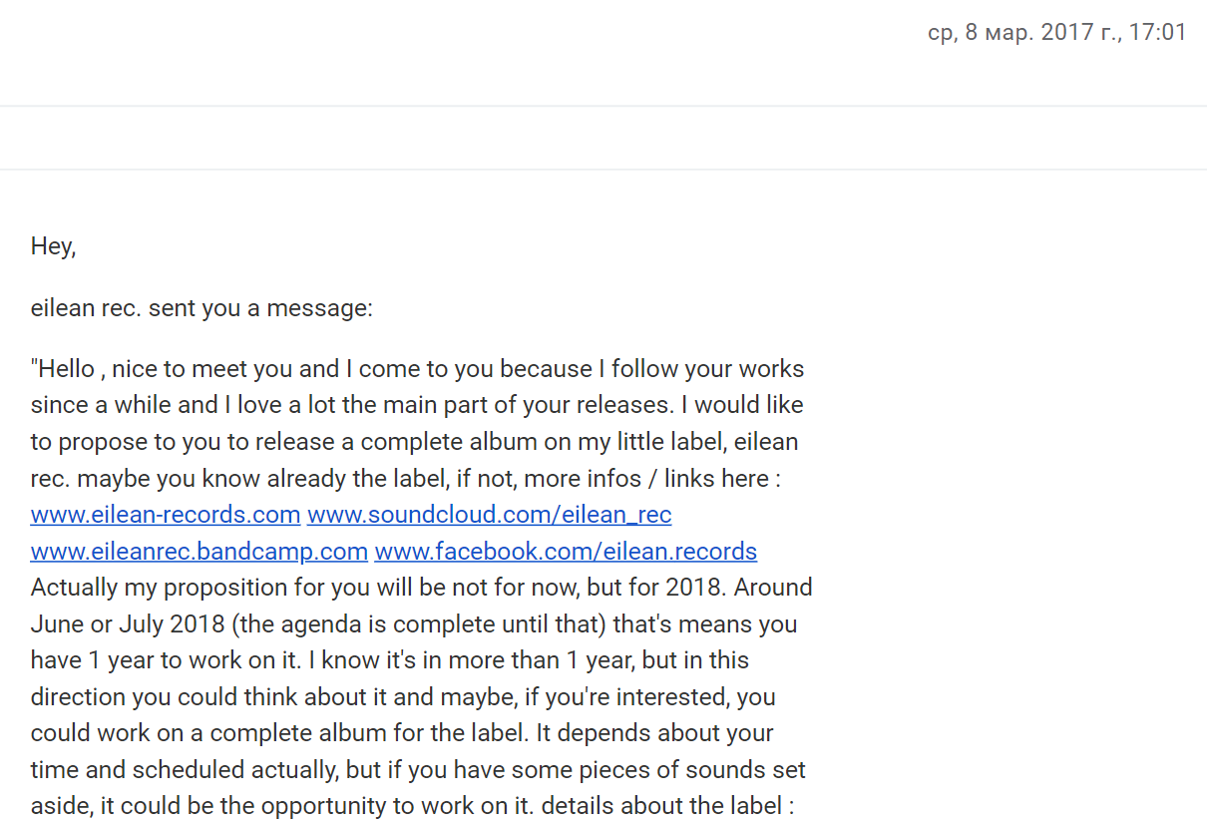Open the www.eilean-records.com link

166,515
